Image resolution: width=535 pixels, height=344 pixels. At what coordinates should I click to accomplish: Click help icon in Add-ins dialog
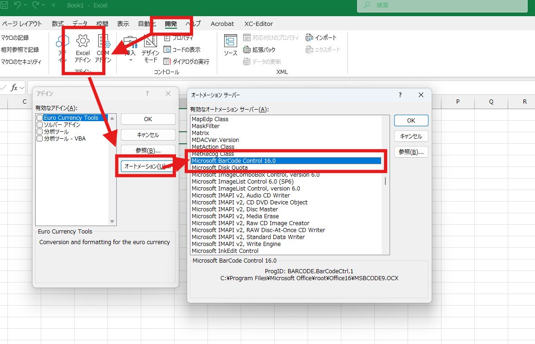(x=147, y=93)
